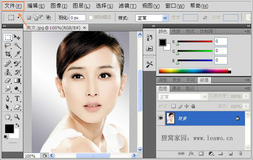Select the Brush tool
The height and width of the screenshot is (160, 253).
pos(17,64)
